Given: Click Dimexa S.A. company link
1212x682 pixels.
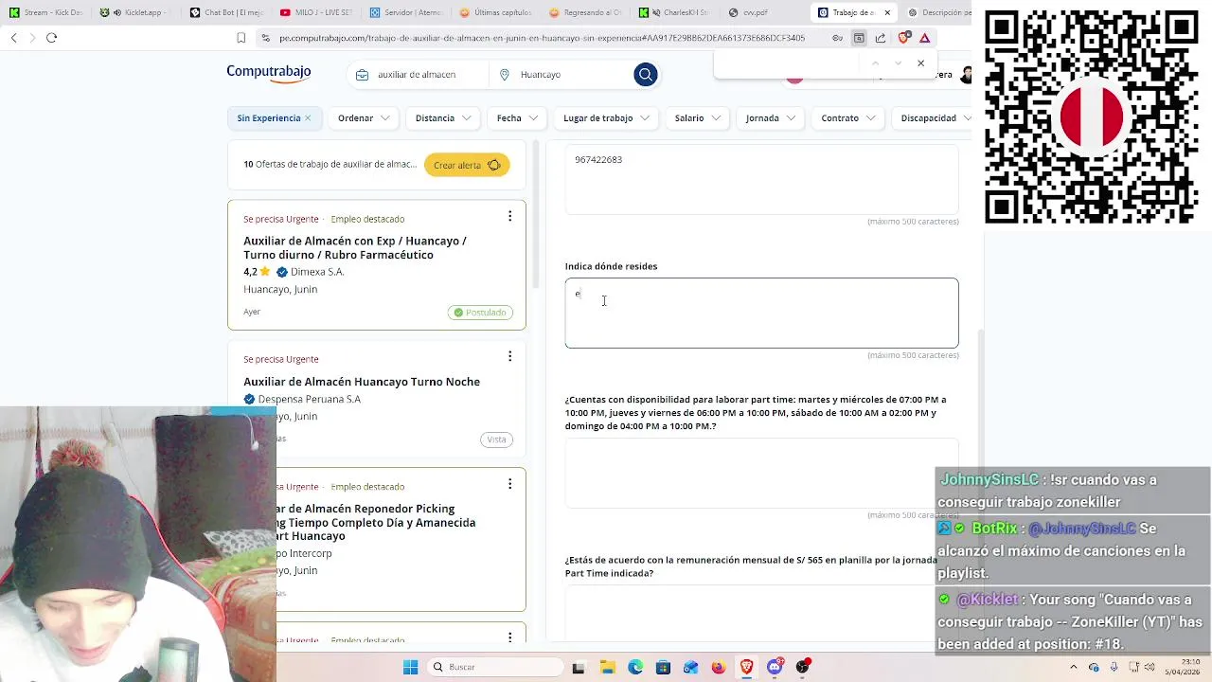Looking at the screenshot, I should 317,272.
